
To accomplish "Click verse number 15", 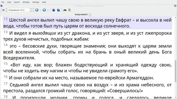I will coord(6,64).
